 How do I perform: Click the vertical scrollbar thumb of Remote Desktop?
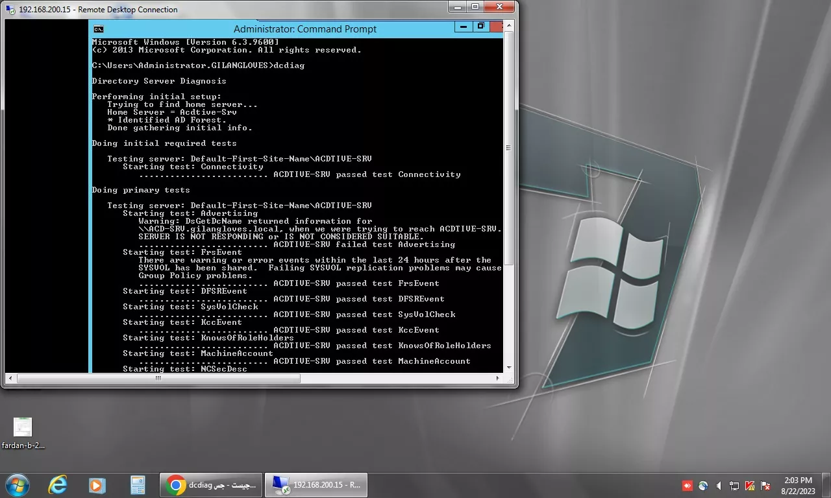coord(509,147)
